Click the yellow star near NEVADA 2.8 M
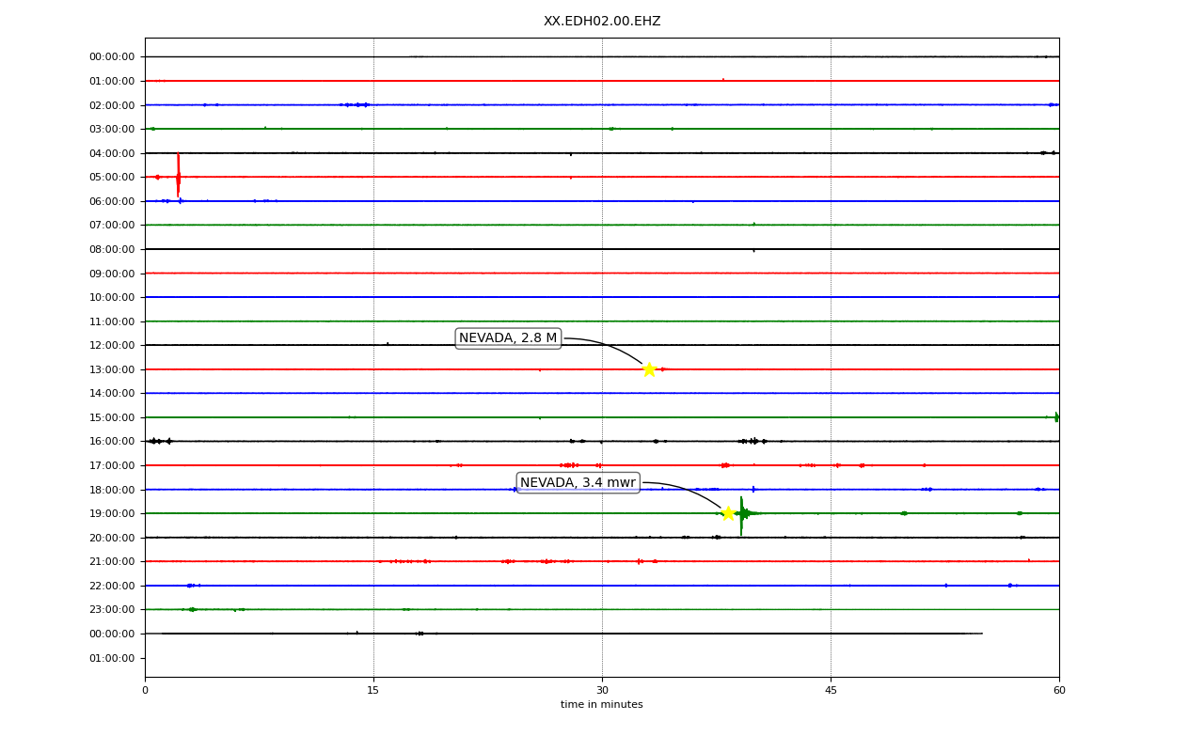Image resolution: width=1204 pixels, height=752 pixels. tap(649, 369)
